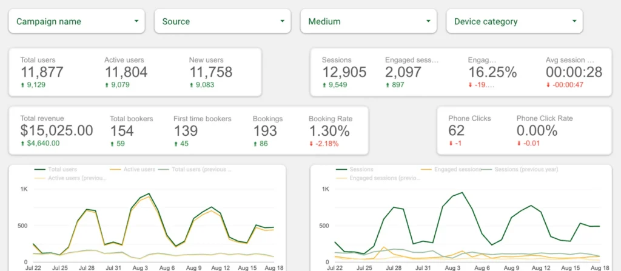Click the Engaged sessions value 2,097

(403, 72)
